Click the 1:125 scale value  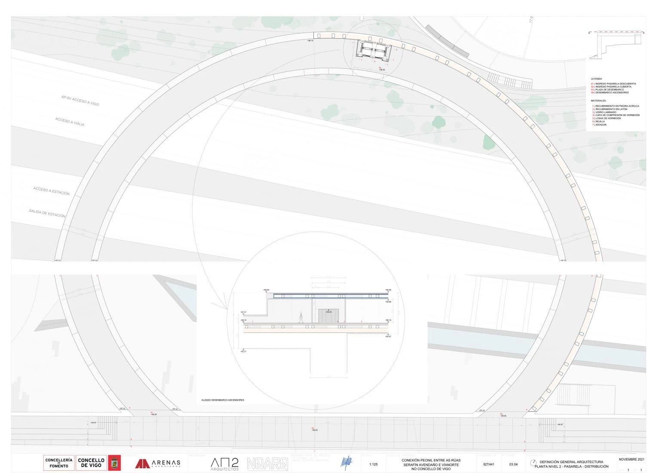tap(374, 464)
